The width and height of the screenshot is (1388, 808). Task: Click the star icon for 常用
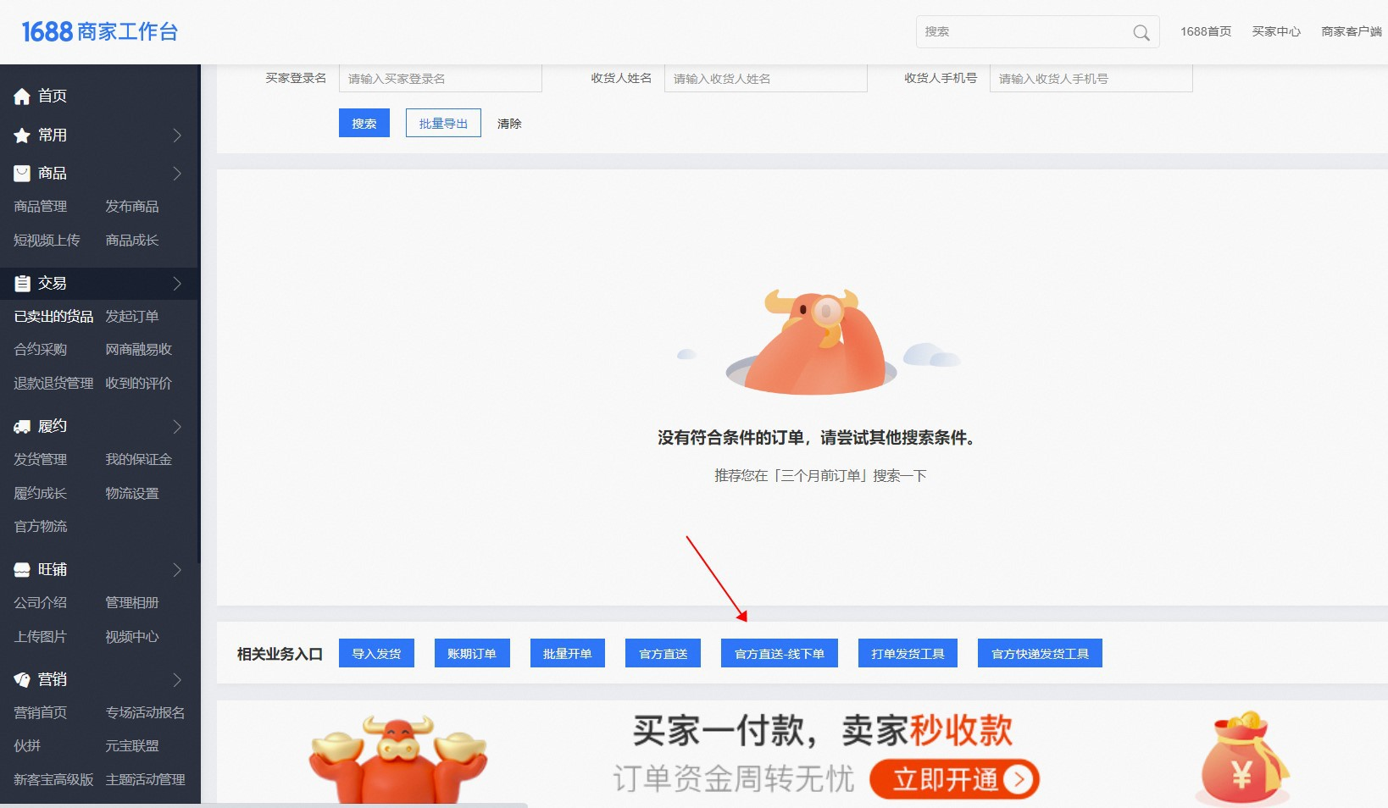22,136
